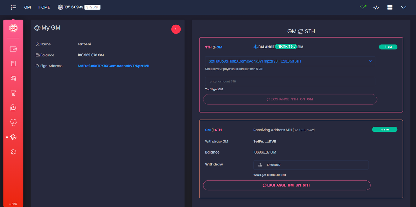This screenshot has height=207, width=416.
Task: Click the name value satoshi
Action: pyautogui.click(x=84, y=44)
